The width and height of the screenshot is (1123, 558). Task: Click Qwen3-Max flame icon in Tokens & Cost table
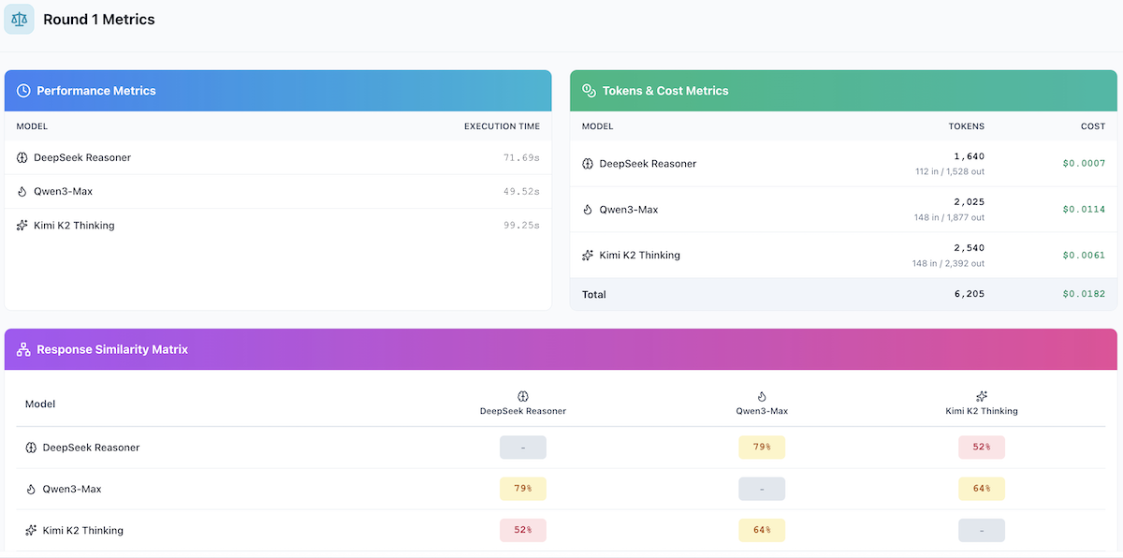[588, 210]
